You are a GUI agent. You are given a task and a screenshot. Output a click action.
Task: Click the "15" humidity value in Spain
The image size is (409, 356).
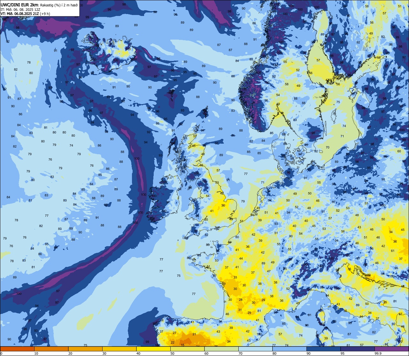182,345
